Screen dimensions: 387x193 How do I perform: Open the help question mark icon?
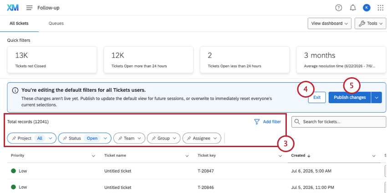(x=339, y=8)
